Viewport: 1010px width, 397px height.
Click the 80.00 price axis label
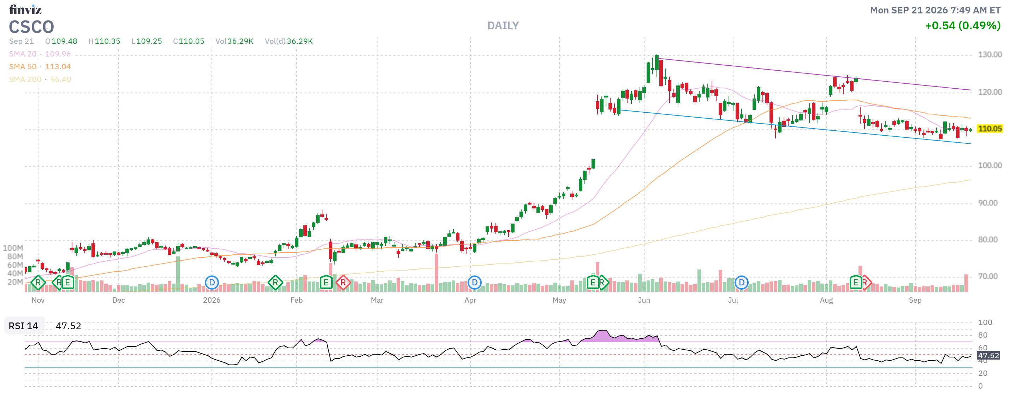[x=988, y=240]
